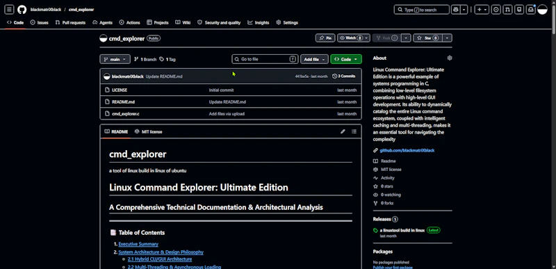Viewport: 556px width, 269px height.
Task: Click the 0 forks link
Action: [387, 204]
